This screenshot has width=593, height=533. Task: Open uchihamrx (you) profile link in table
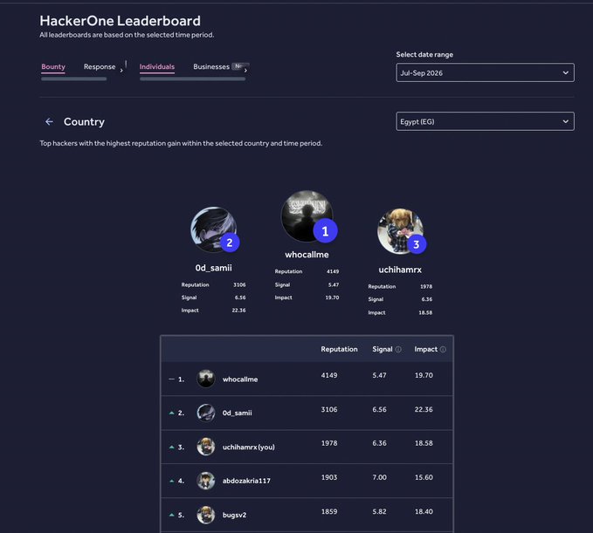coord(249,447)
